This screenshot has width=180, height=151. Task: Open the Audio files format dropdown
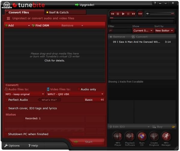click(x=25, y=94)
